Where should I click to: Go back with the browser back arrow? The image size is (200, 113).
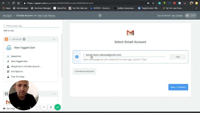[3, 3]
